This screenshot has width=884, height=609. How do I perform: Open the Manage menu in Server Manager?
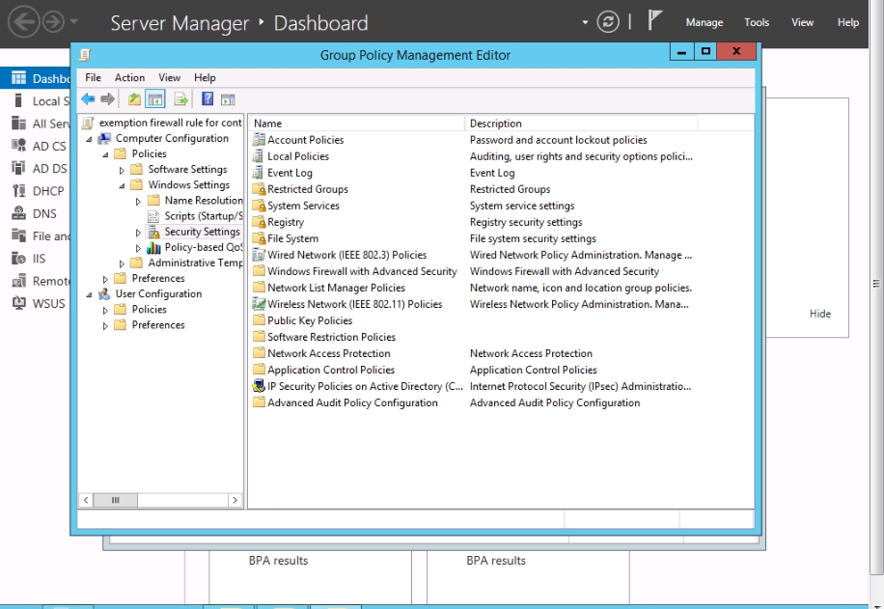point(704,22)
